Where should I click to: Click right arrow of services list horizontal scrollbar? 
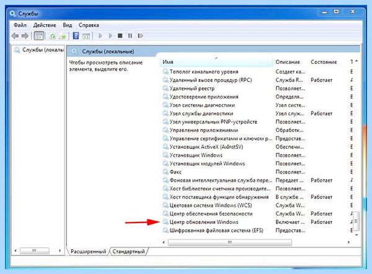pos(348,242)
